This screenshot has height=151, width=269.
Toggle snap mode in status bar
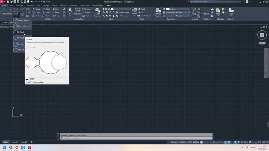pyautogui.click(x=205, y=142)
